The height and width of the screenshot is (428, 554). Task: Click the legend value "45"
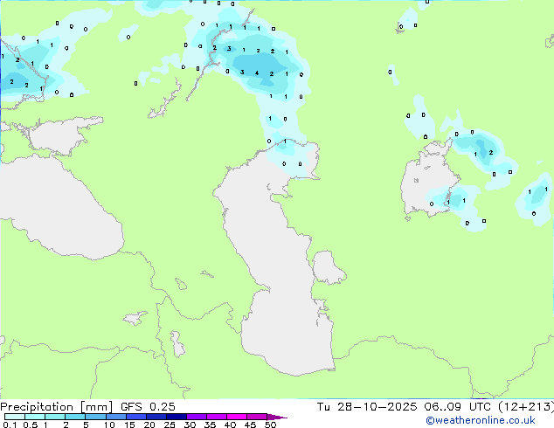[x=250, y=425]
